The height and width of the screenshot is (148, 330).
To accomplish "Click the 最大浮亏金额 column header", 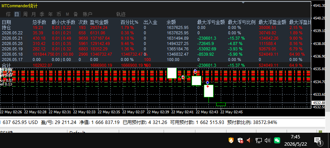I will click(211, 22).
